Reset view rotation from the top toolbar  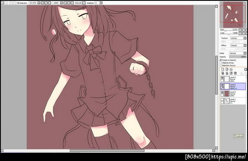[72, 3]
